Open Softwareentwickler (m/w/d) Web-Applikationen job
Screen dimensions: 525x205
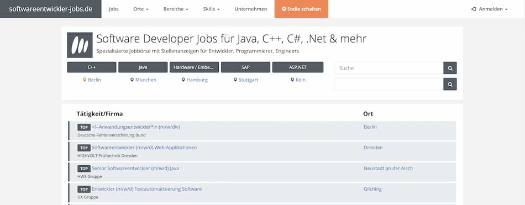pos(144,148)
